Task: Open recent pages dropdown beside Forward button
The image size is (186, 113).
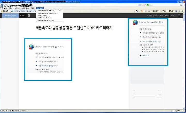Action: (x=7, y=5)
